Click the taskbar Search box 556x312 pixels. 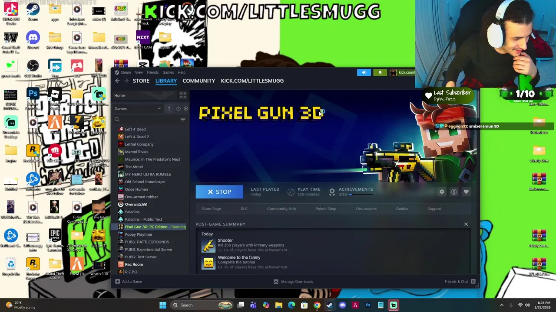(x=202, y=305)
